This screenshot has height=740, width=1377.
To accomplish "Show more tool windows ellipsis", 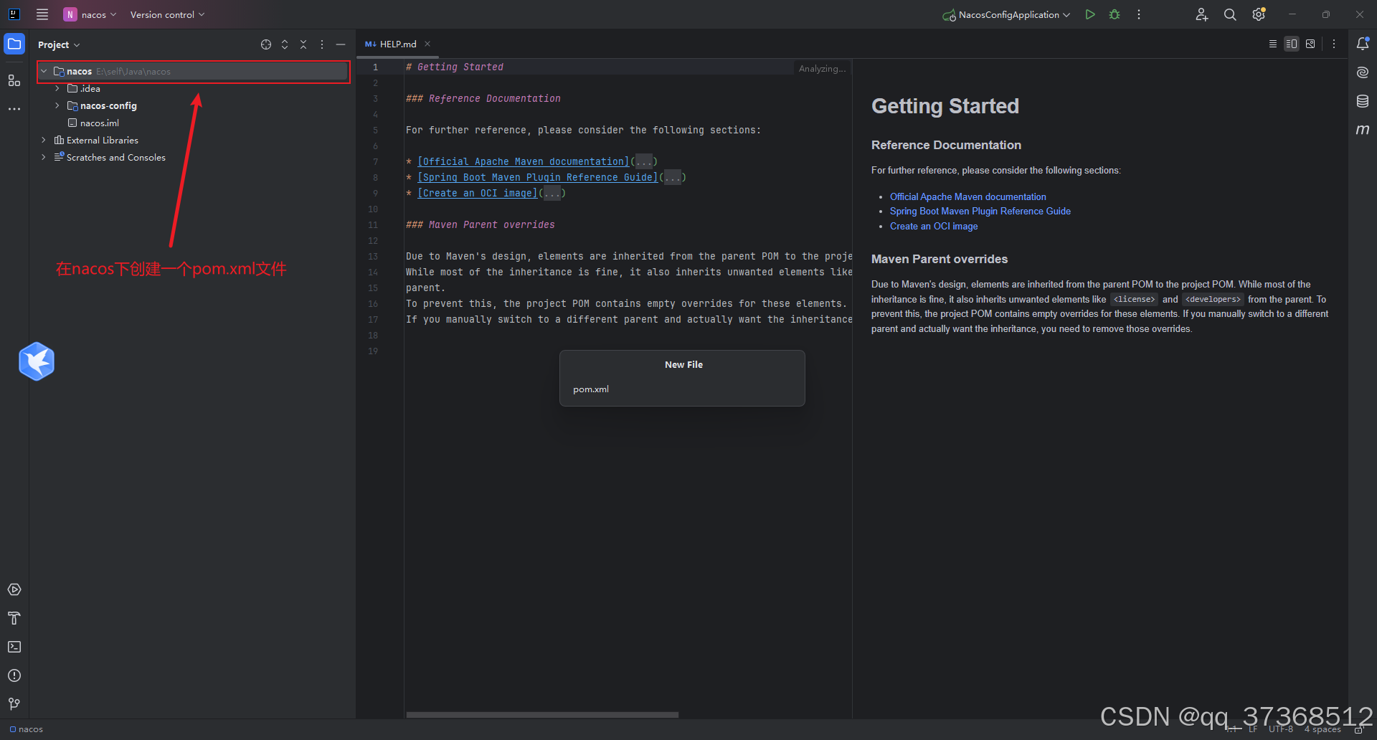I will coord(14,109).
